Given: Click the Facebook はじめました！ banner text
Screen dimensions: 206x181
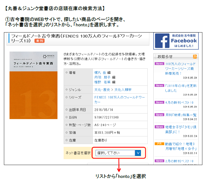Looking at the screenshot, I should click(x=184, y=46).
